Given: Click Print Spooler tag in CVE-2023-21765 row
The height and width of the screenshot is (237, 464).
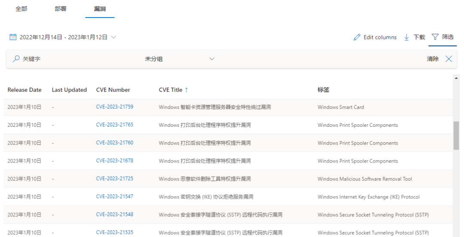Looking at the screenshot, I should (x=357, y=125).
